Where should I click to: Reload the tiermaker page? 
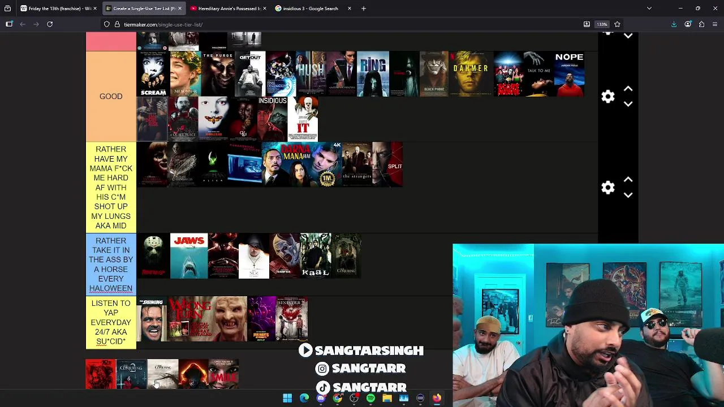pyautogui.click(x=50, y=24)
